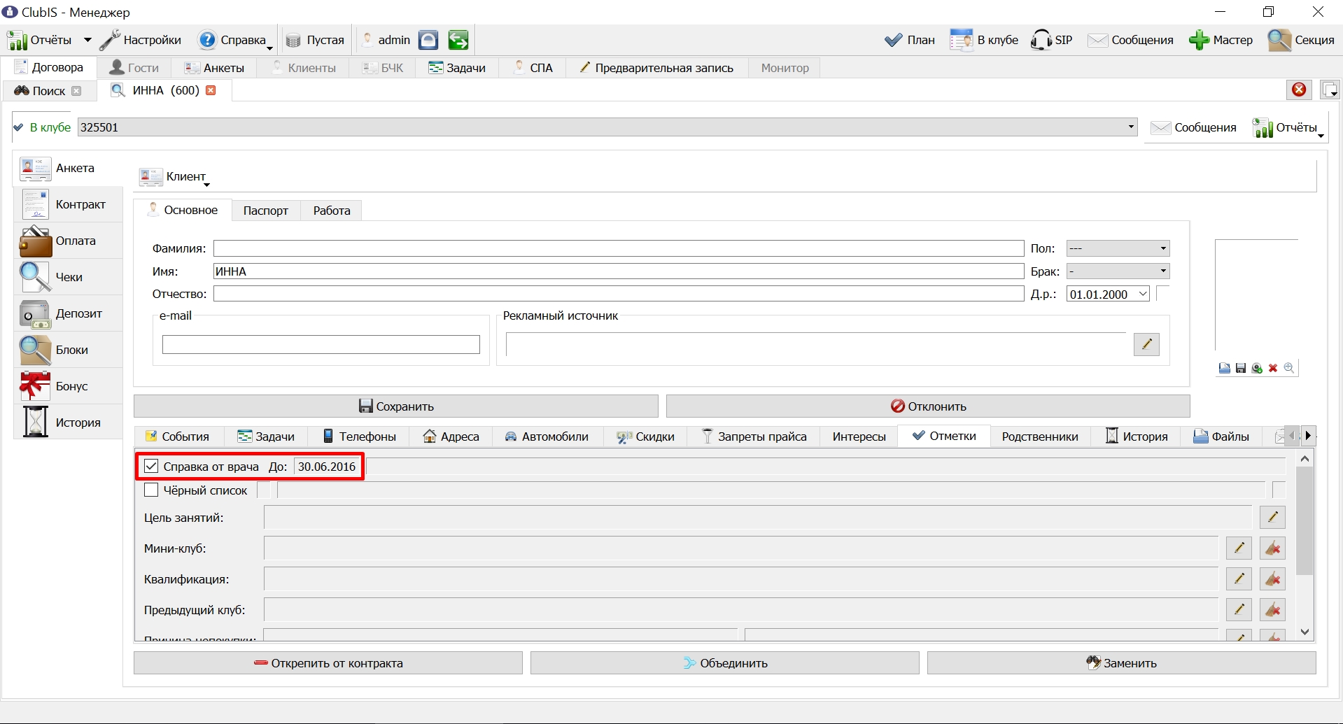Click the Отклонить button

928,406
